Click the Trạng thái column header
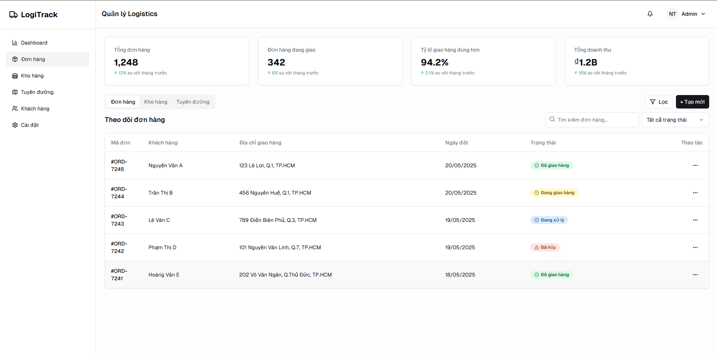Viewport: 717px width, 354px height. 543,143
